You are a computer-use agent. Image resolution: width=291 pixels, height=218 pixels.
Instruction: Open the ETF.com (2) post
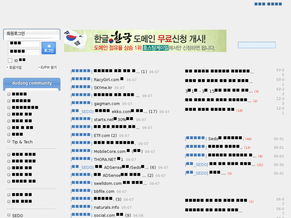pos(105,136)
